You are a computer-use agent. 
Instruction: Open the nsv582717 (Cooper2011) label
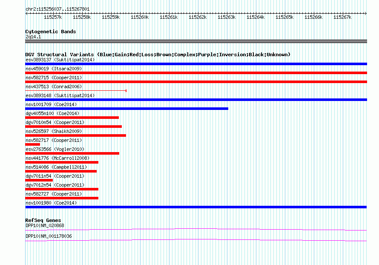pyautogui.click(x=54, y=140)
